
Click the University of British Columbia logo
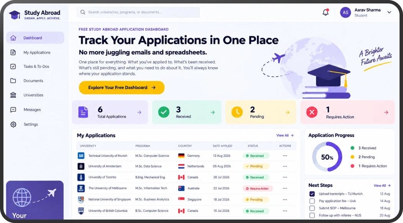click(x=81, y=211)
